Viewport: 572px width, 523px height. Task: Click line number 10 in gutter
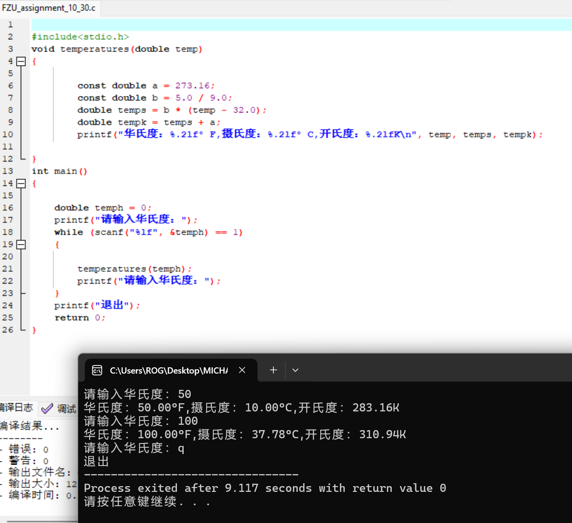pyautogui.click(x=8, y=135)
